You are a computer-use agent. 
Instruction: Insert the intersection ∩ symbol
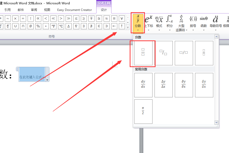click(x=23, y=26)
